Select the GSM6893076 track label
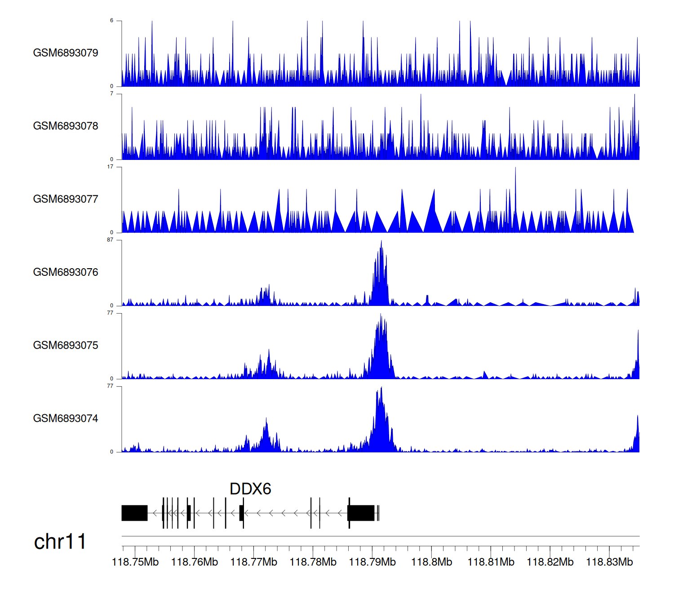The height and width of the screenshot is (593, 674). (66, 272)
